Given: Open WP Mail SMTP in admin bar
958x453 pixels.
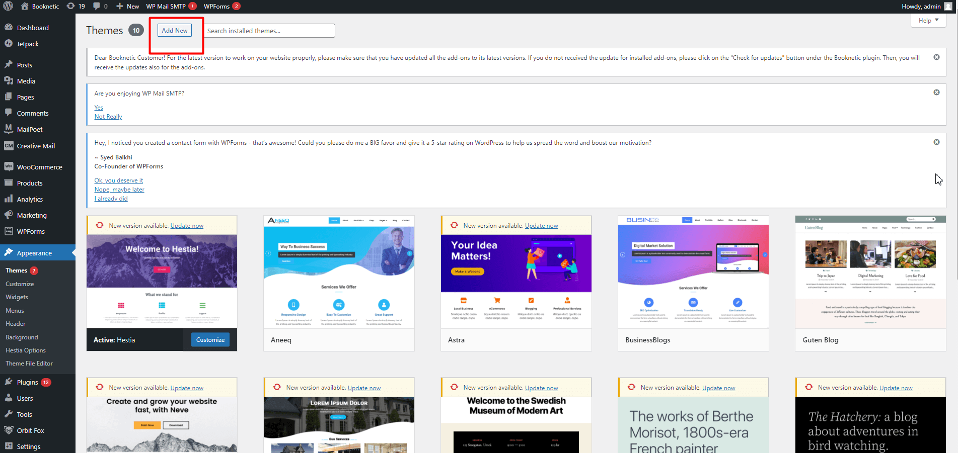Looking at the screenshot, I should coord(171,6).
